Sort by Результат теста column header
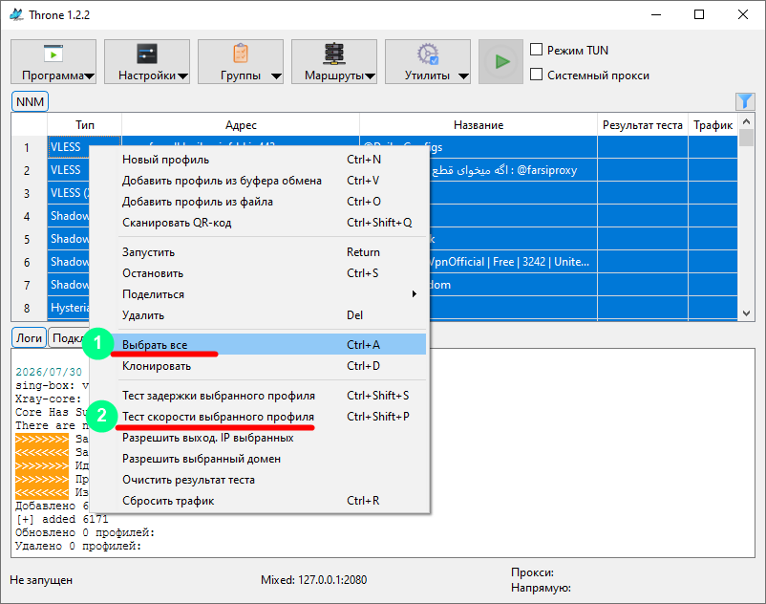The image size is (766, 604). (x=643, y=125)
